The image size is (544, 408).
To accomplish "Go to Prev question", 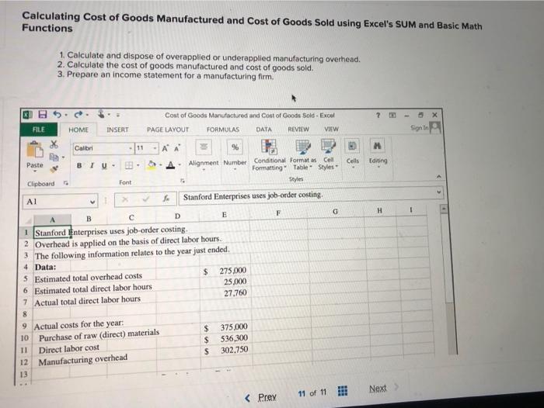I will [x=261, y=397].
